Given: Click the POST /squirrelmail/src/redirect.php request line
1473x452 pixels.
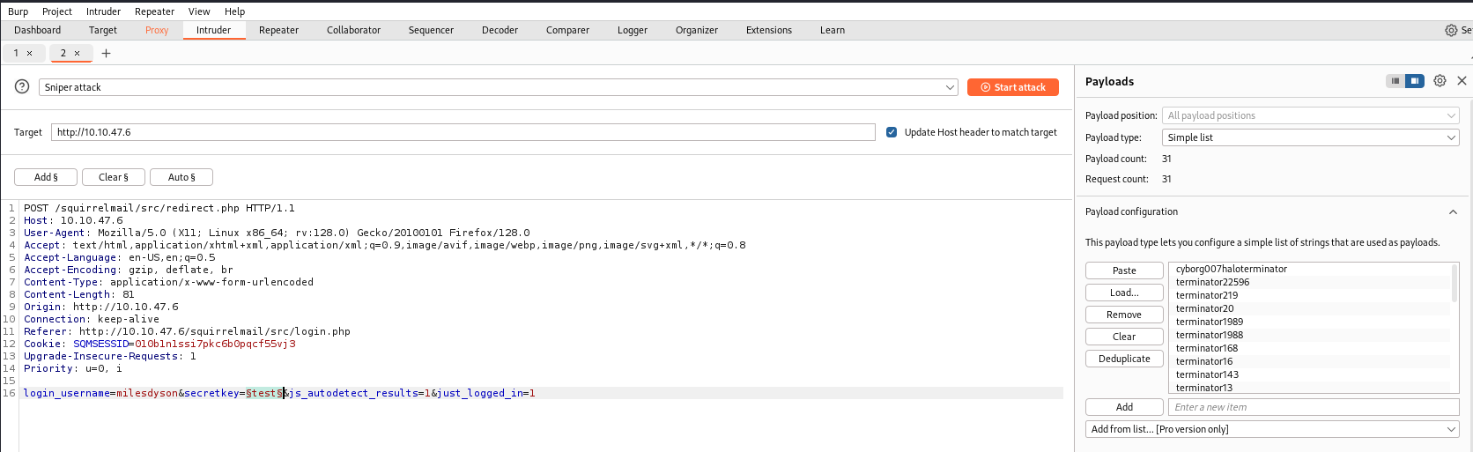Looking at the screenshot, I should [x=159, y=208].
